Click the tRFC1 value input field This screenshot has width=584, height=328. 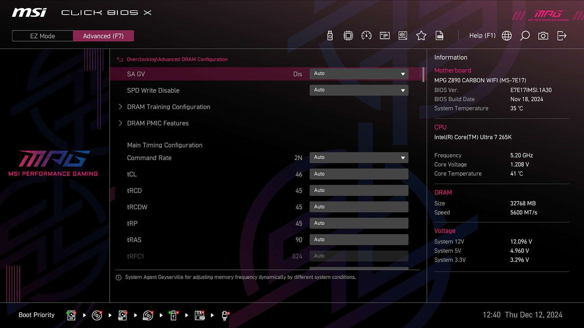[359, 256]
